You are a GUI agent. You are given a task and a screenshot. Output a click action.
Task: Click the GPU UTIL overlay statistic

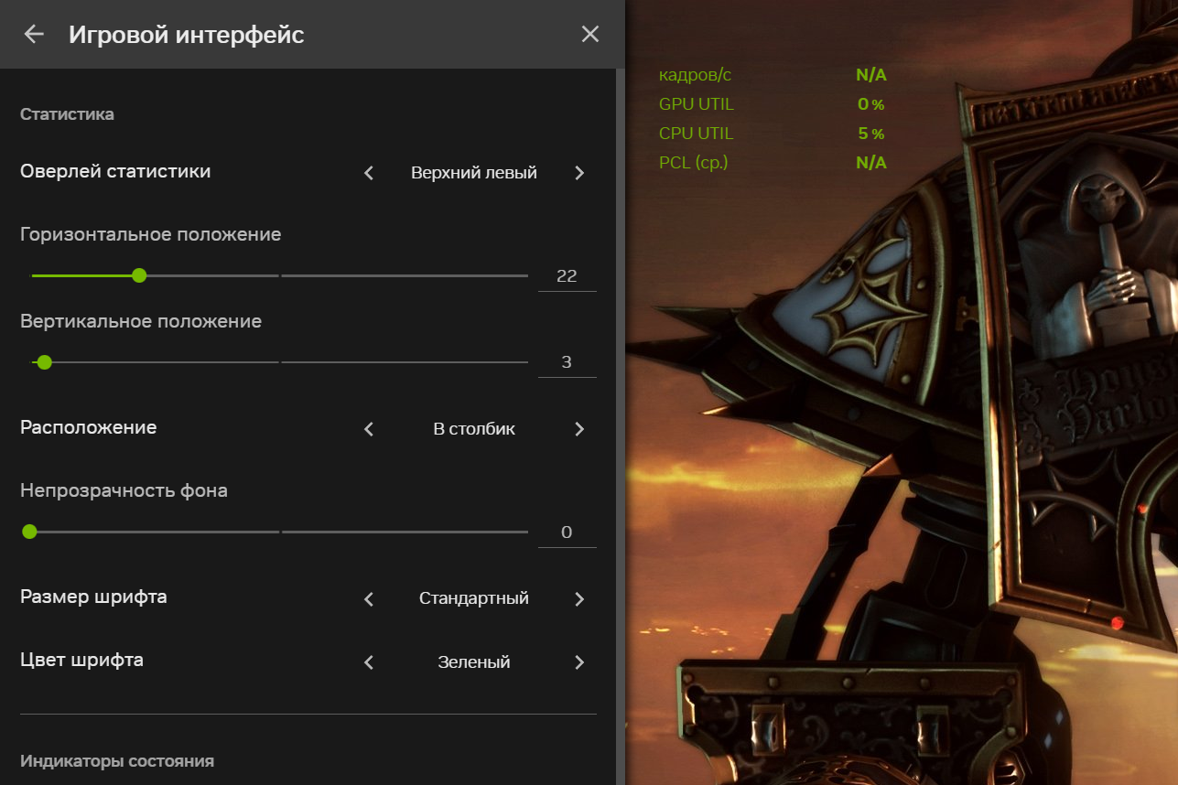tap(696, 104)
